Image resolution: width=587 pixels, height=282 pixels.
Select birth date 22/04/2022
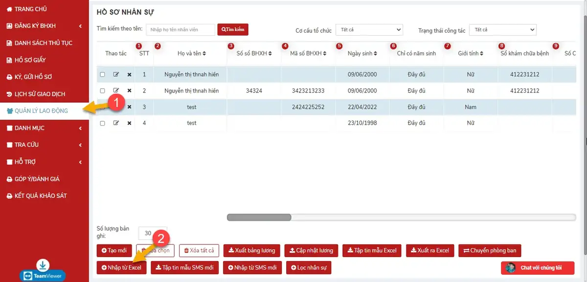pos(362,107)
